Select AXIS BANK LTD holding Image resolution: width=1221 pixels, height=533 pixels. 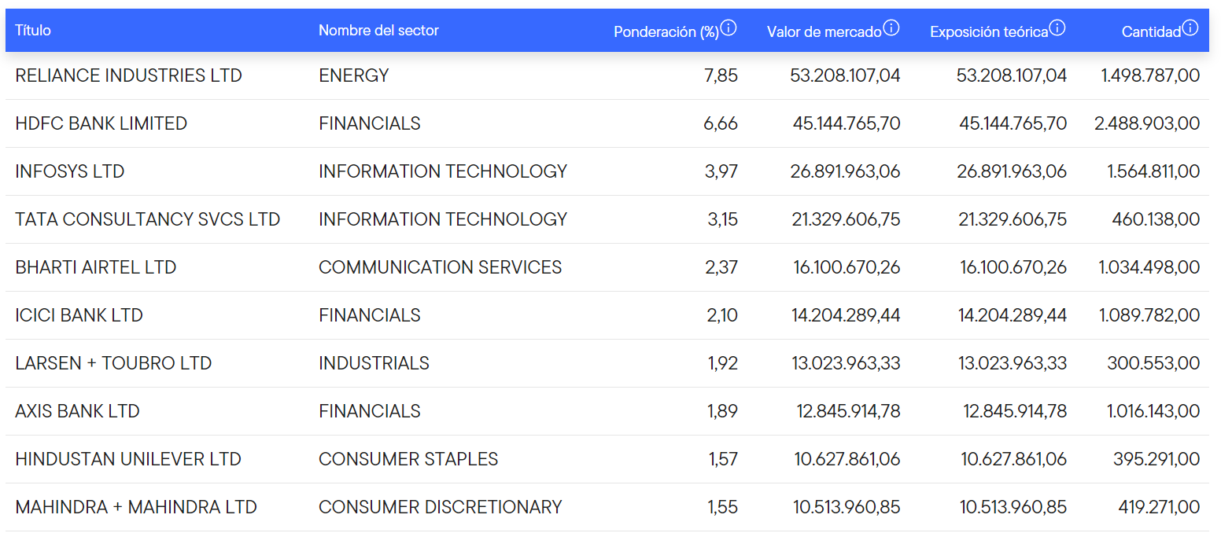tap(77, 411)
